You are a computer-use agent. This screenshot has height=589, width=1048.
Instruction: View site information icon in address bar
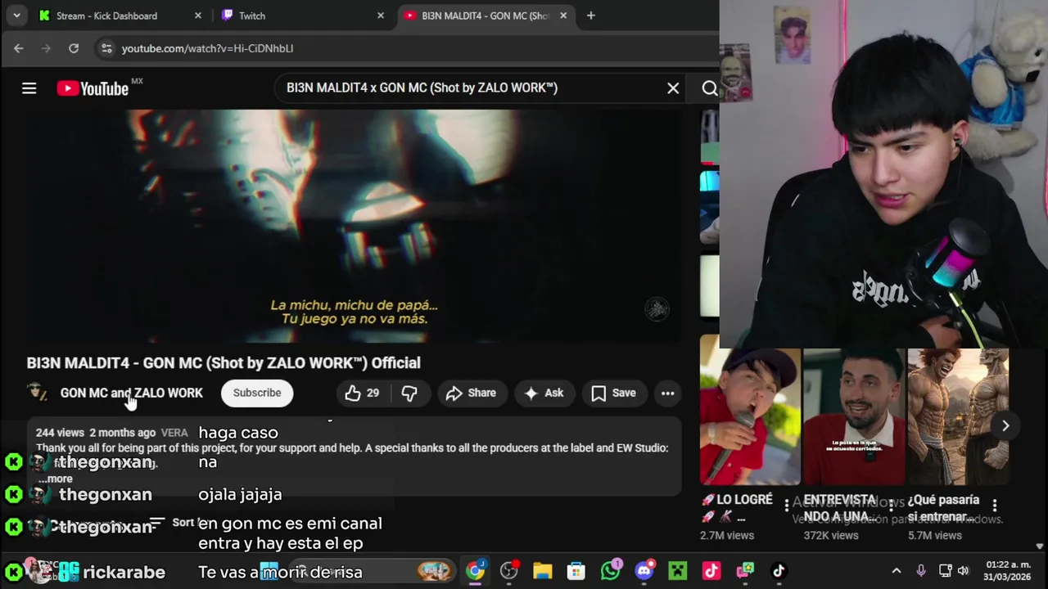click(x=106, y=48)
